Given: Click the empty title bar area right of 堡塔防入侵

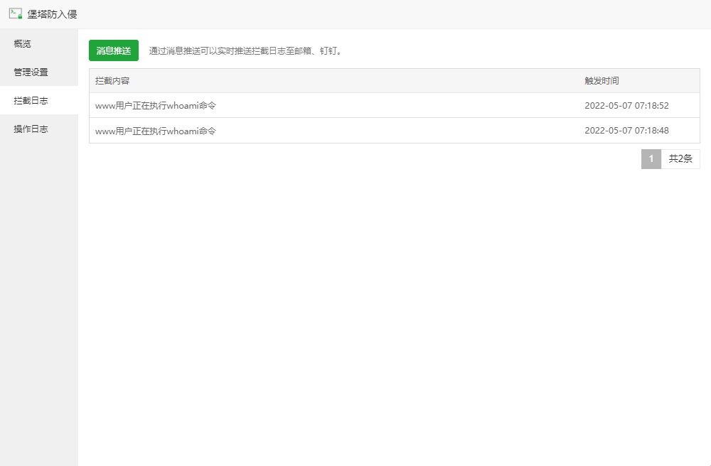Looking at the screenshot, I should click(x=391, y=14).
